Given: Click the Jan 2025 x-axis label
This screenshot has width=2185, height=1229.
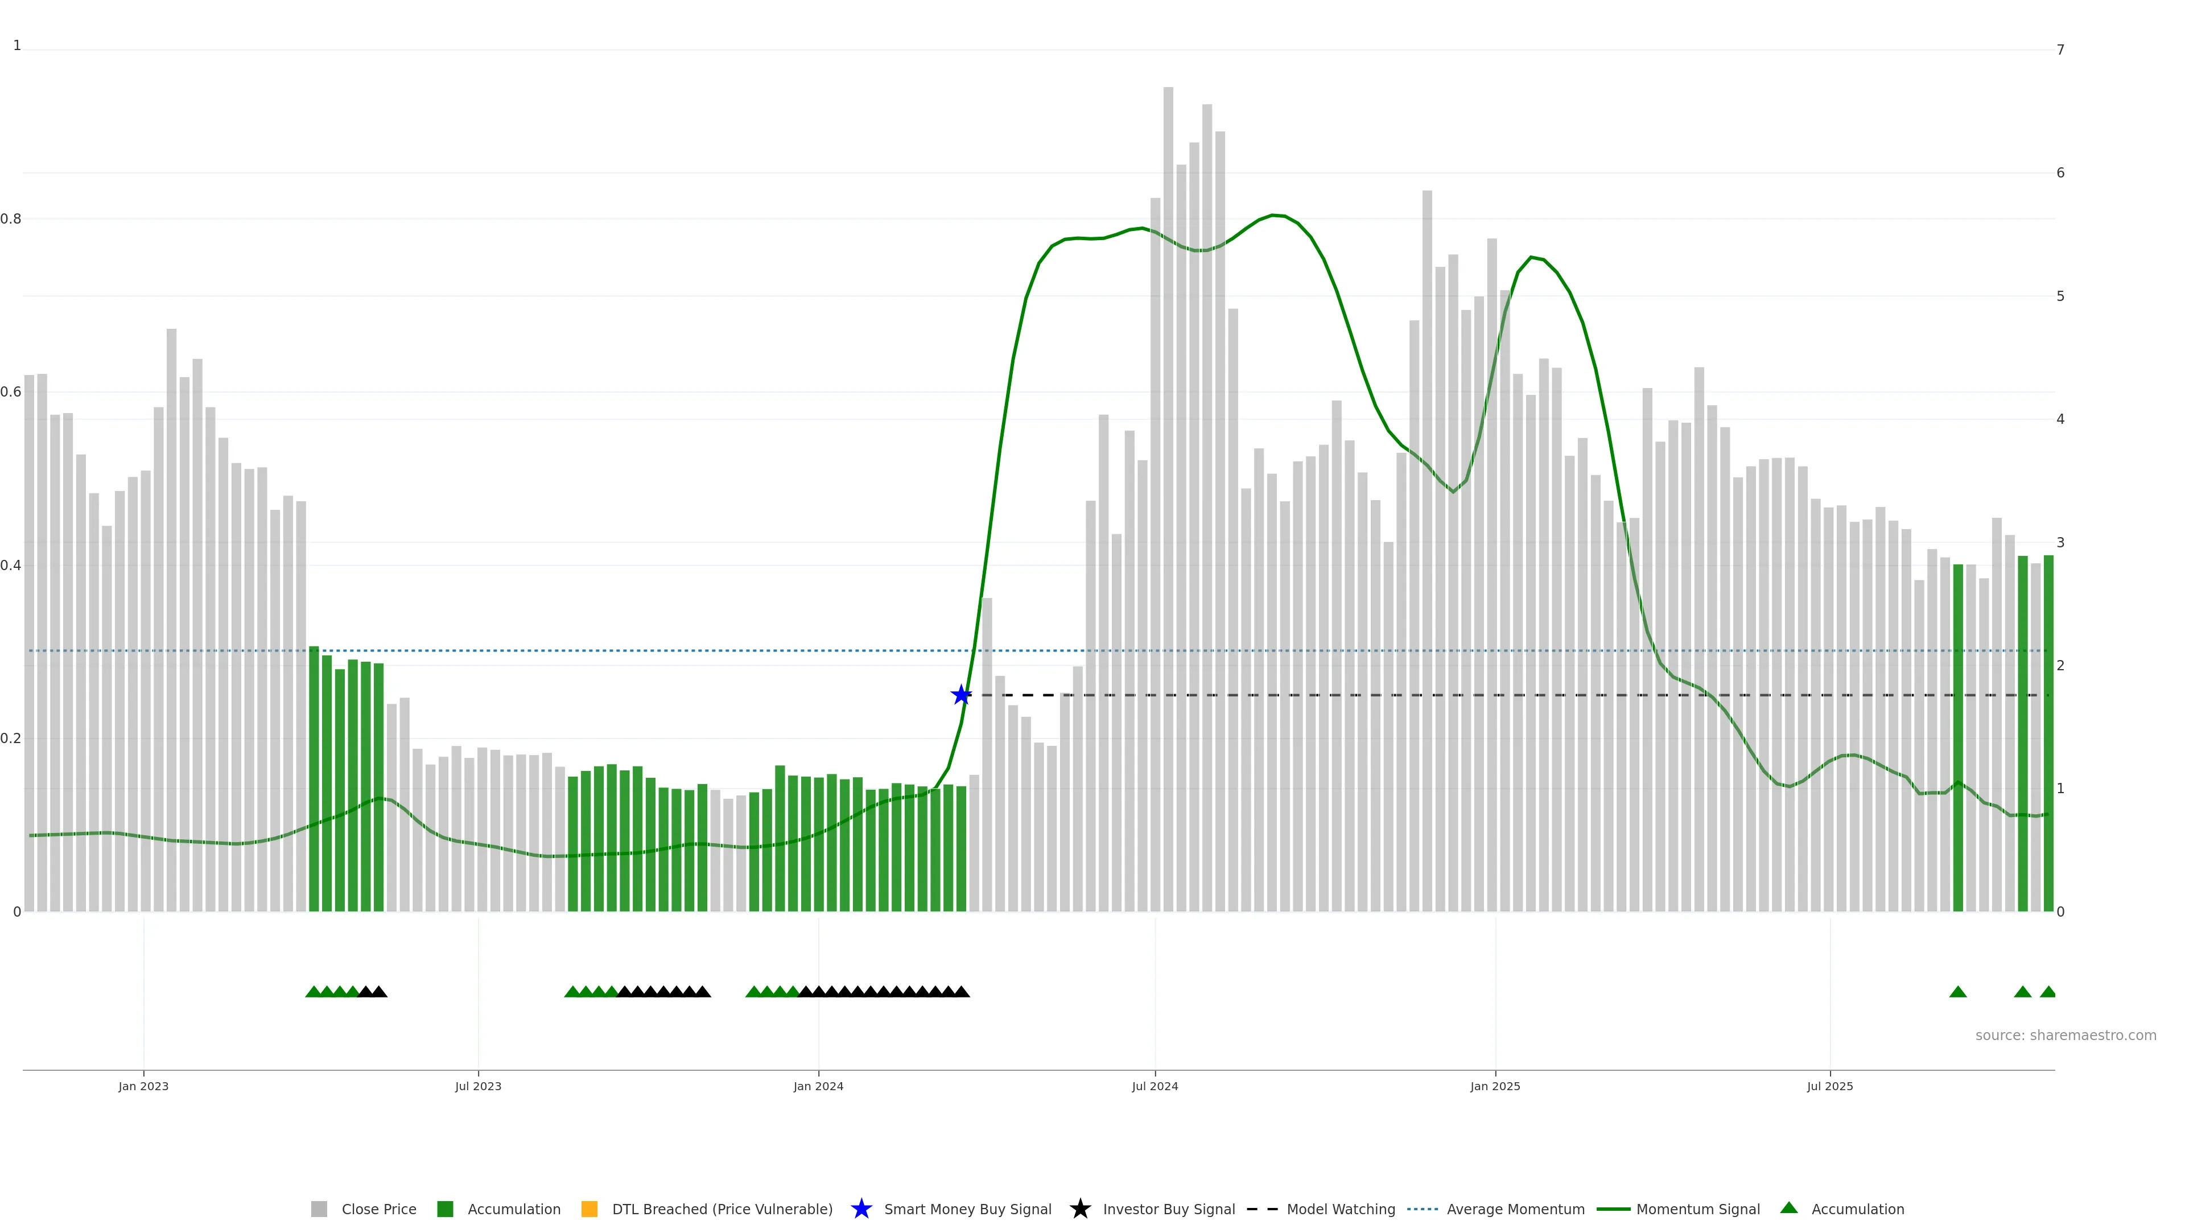Looking at the screenshot, I should coord(1495,1087).
